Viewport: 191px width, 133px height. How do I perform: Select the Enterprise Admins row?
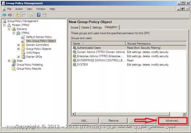pyautogui.click(x=129, y=56)
